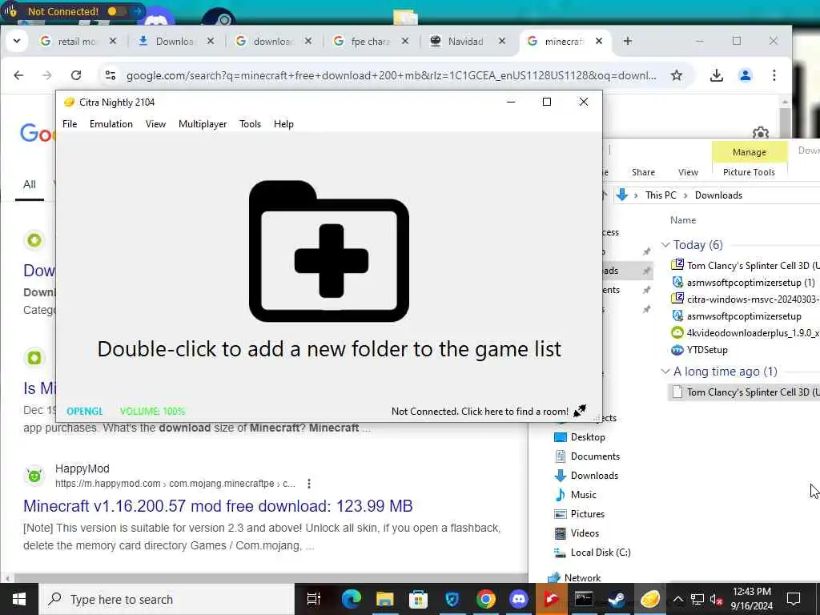Open a new Chrome tab with the plus button

point(628,41)
